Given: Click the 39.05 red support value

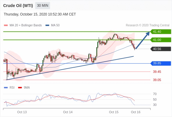Looking at the screenshot, I should tap(157, 80).
